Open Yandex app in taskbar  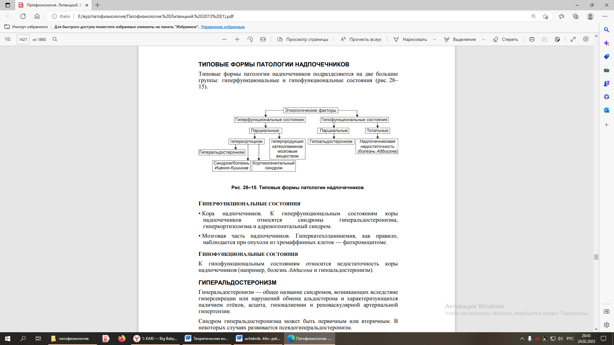pyautogui.click(x=106, y=339)
